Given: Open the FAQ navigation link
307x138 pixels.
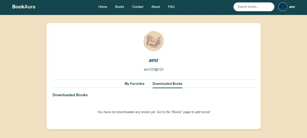Looking at the screenshot, I should [171, 7].
